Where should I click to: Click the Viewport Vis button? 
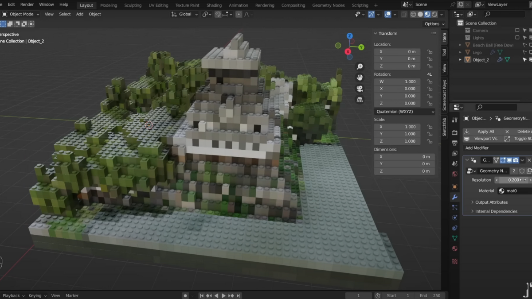coord(482,139)
